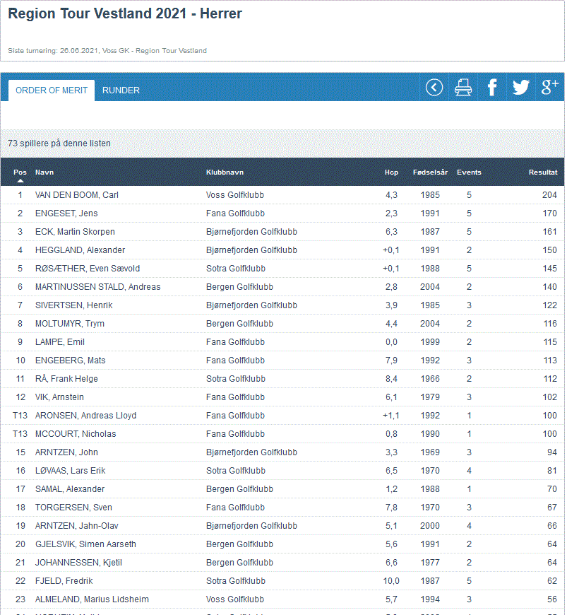Sort by Navn column header

point(44,172)
